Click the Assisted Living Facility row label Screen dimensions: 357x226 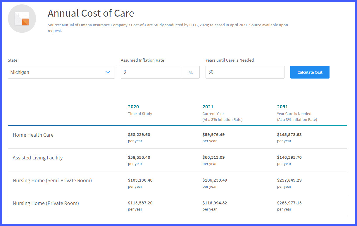coord(37,158)
